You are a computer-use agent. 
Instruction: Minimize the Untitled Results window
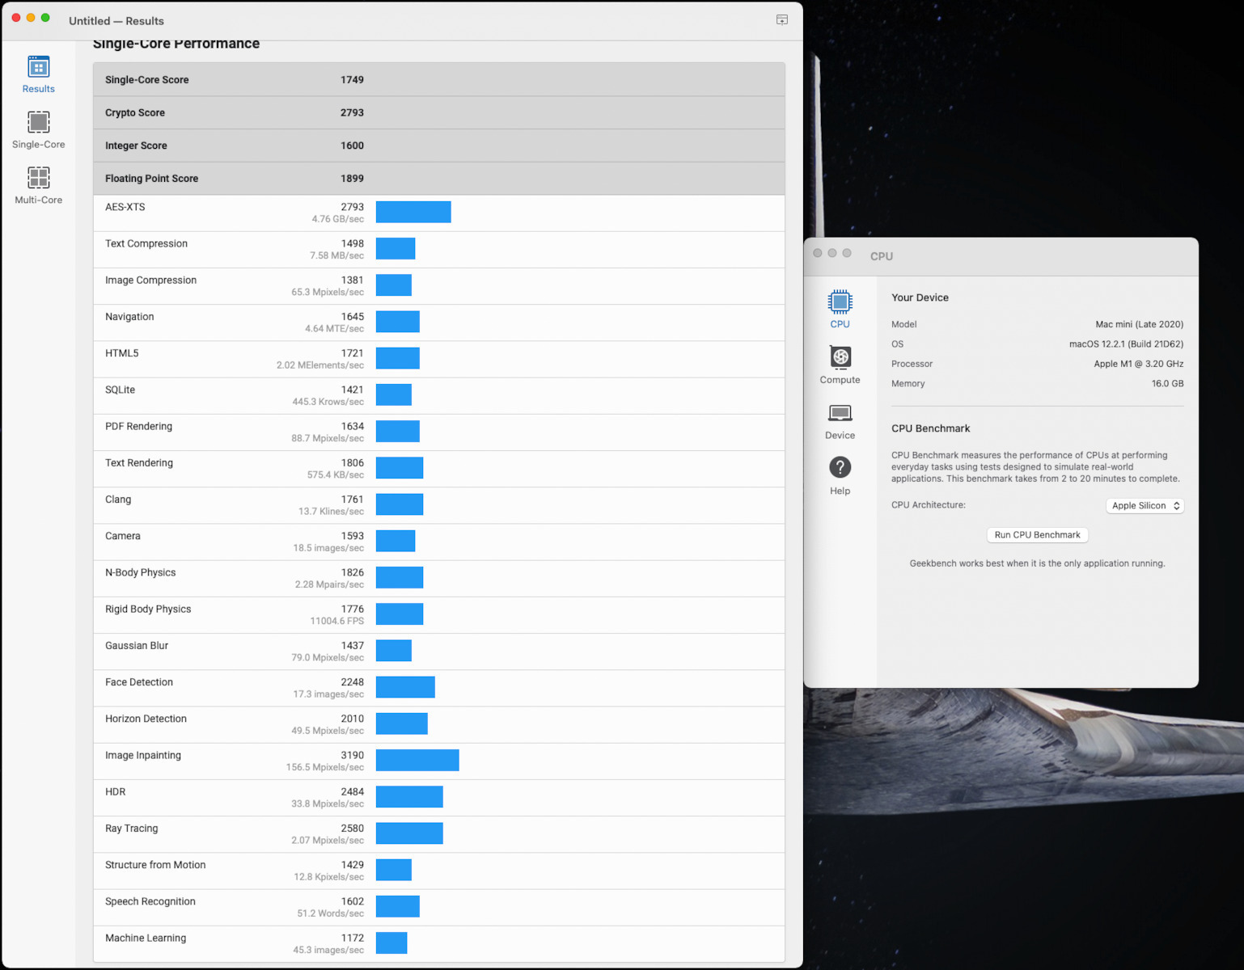tap(31, 18)
